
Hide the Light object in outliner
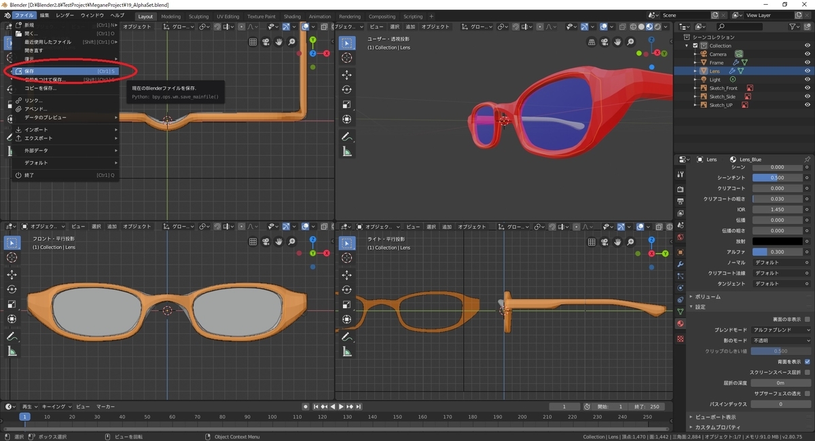click(x=808, y=79)
